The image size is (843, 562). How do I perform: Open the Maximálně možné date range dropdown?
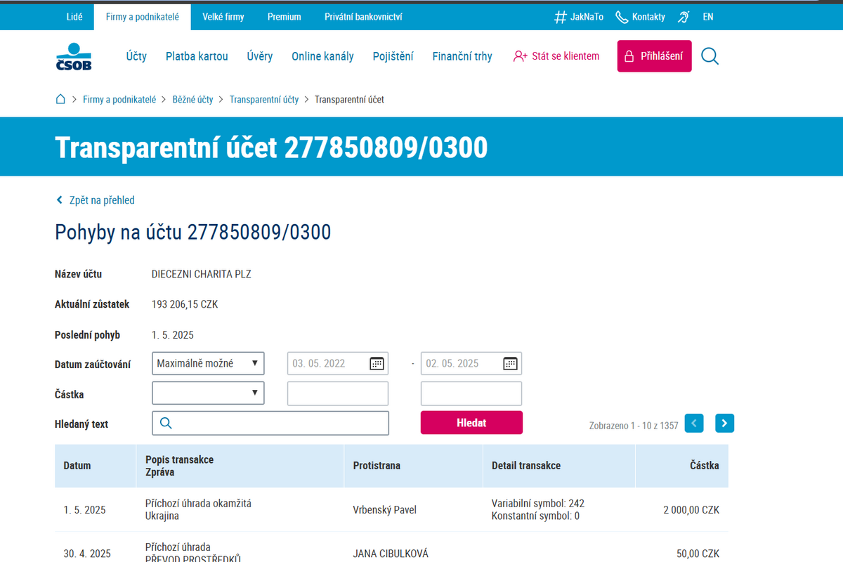[208, 363]
